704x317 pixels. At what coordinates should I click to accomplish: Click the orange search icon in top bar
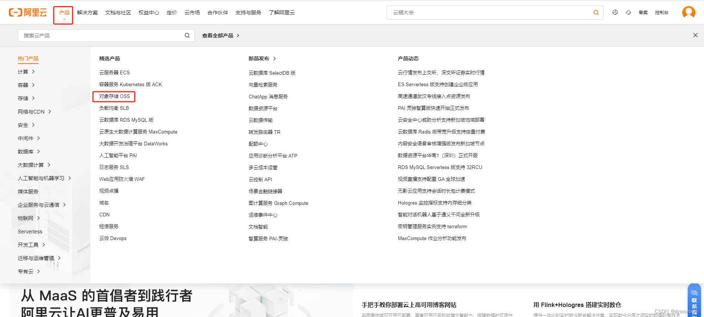click(596, 13)
